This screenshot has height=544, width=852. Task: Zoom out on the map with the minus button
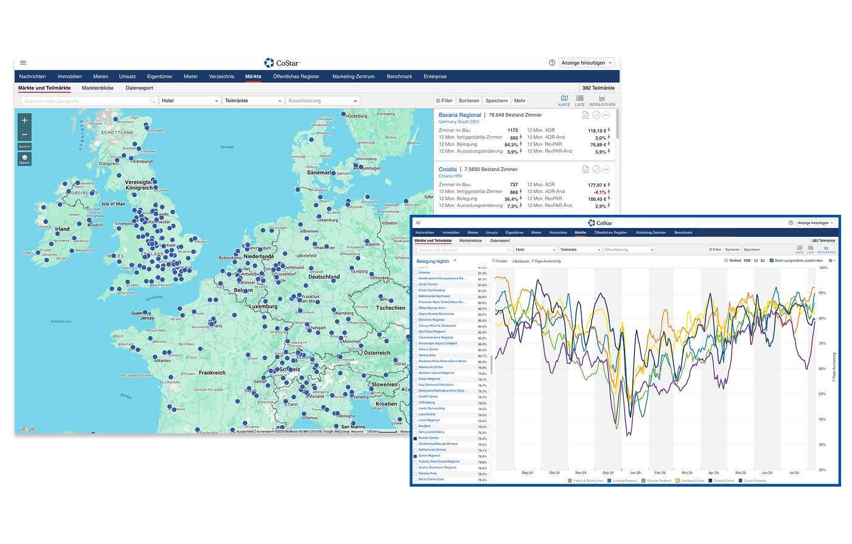click(x=24, y=134)
